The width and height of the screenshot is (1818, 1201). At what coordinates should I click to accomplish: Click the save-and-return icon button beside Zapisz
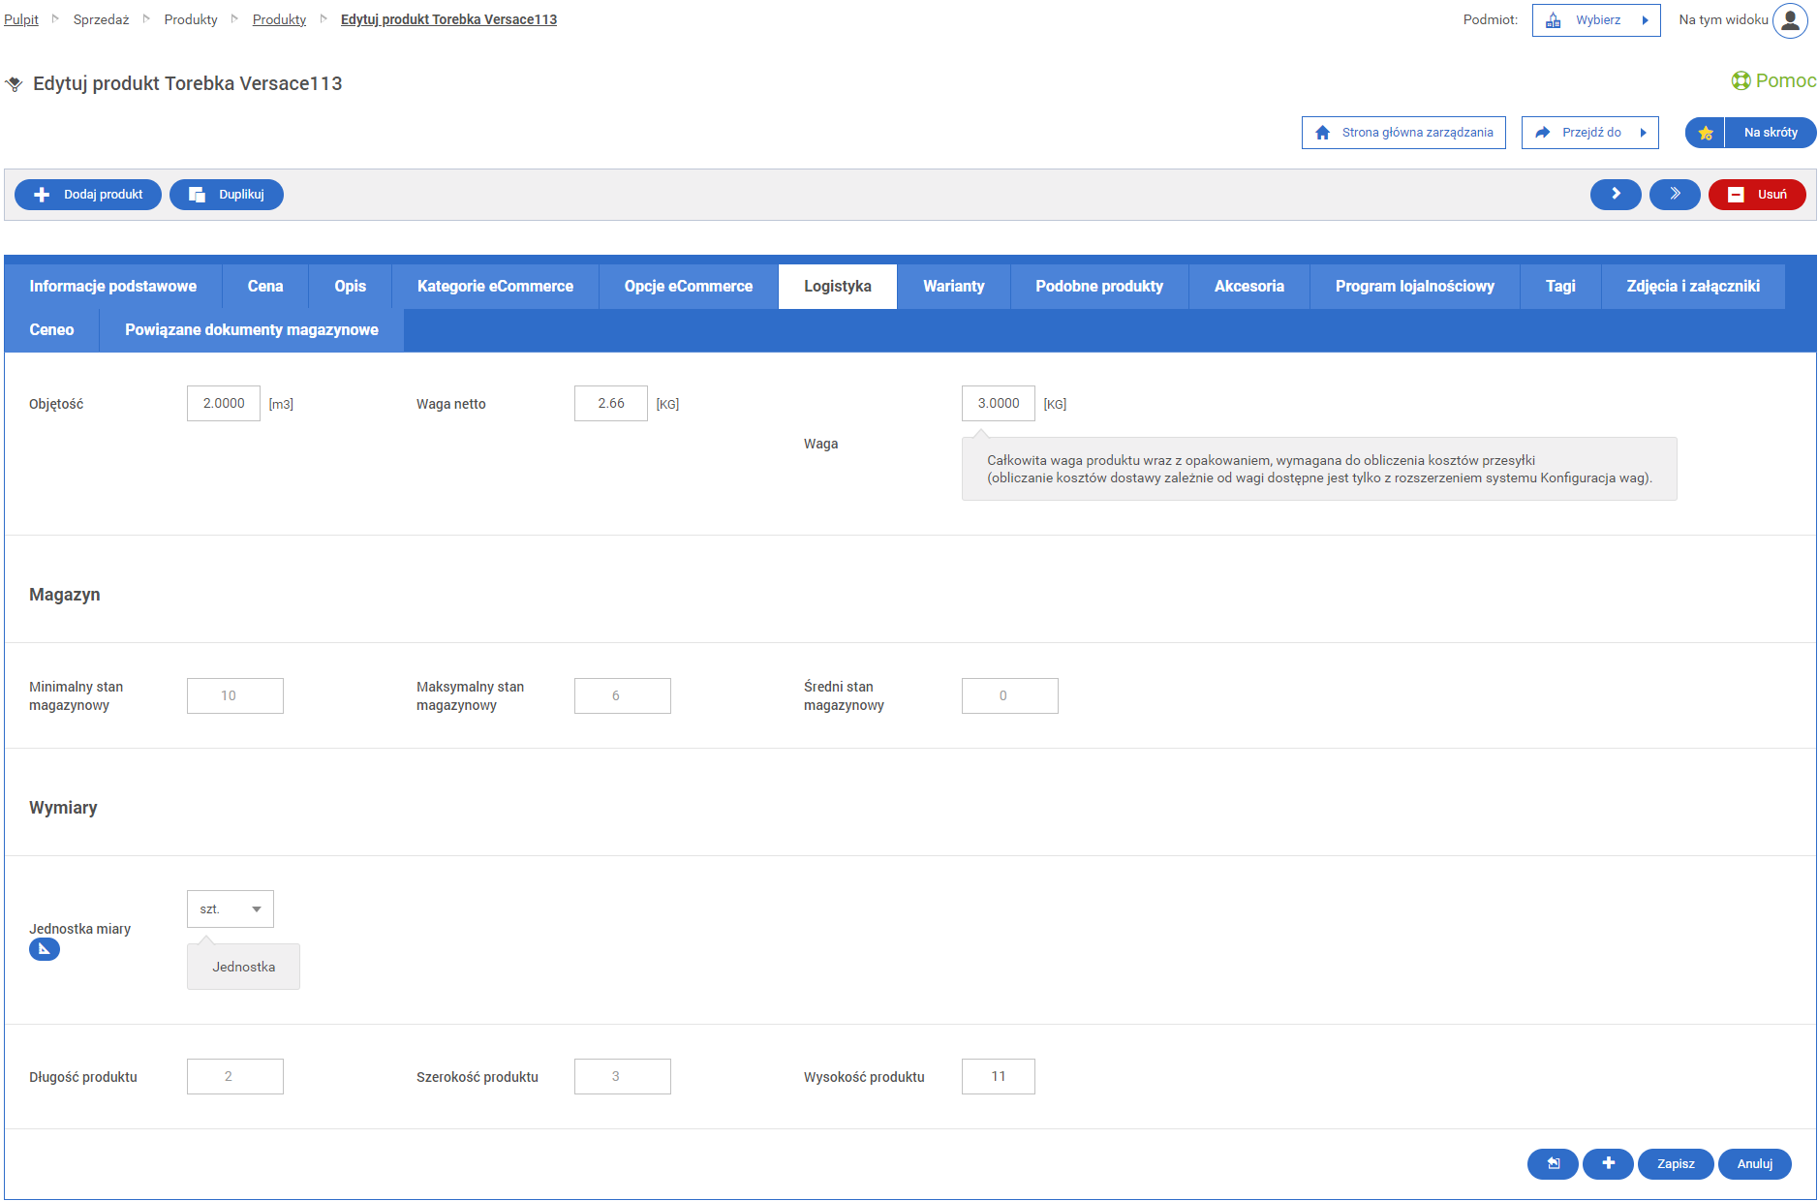pyautogui.click(x=1552, y=1164)
